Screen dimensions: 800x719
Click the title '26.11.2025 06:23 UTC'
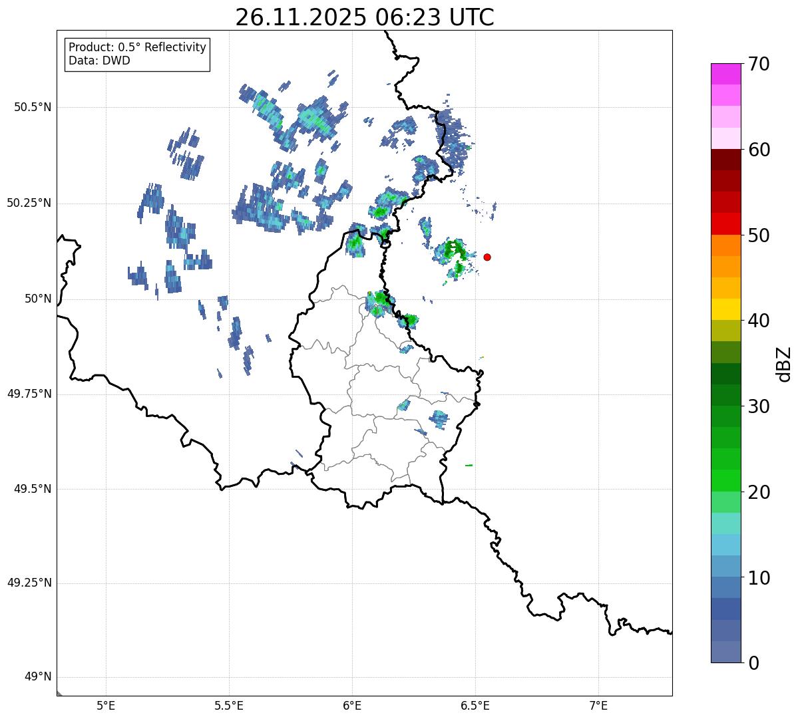(365, 17)
